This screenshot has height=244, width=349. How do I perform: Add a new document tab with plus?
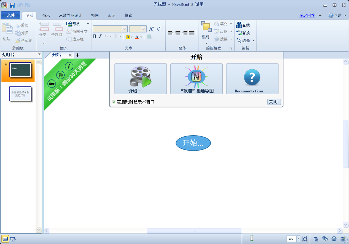77,55
